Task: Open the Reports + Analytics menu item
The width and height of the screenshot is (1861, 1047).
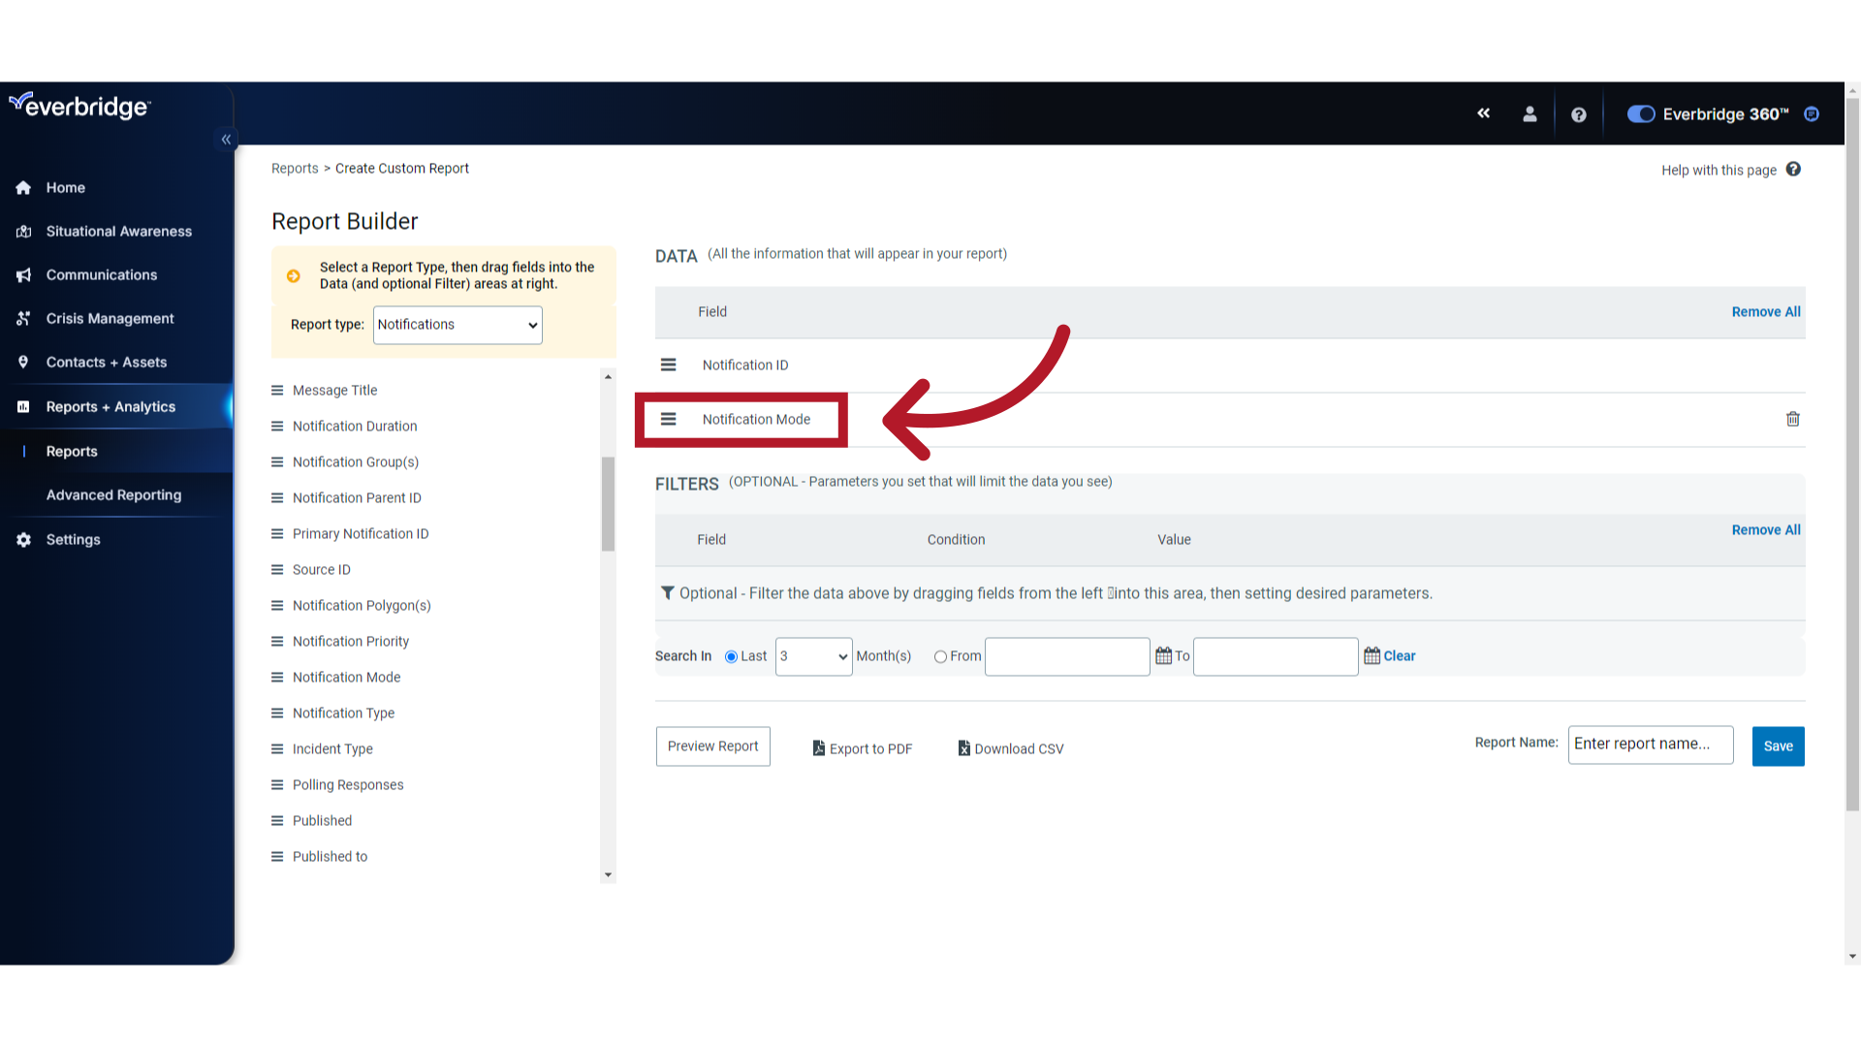Action: click(x=110, y=406)
